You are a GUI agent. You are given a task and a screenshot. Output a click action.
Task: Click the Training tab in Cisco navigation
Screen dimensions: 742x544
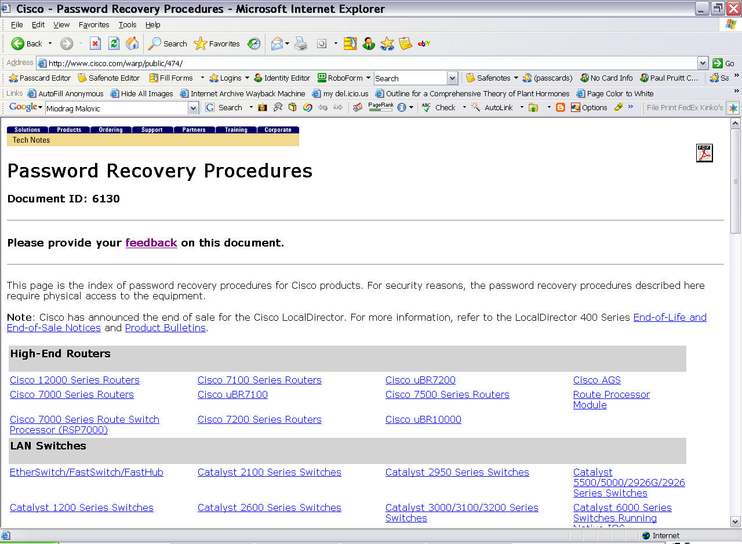pyautogui.click(x=236, y=130)
